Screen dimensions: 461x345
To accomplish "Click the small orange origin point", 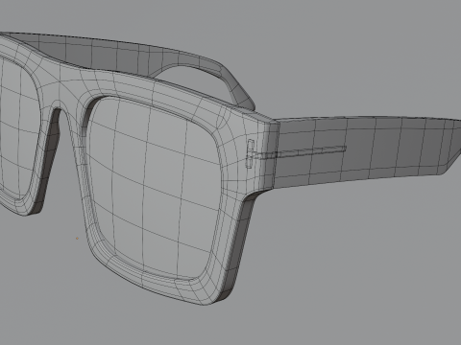I will (77, 238).
